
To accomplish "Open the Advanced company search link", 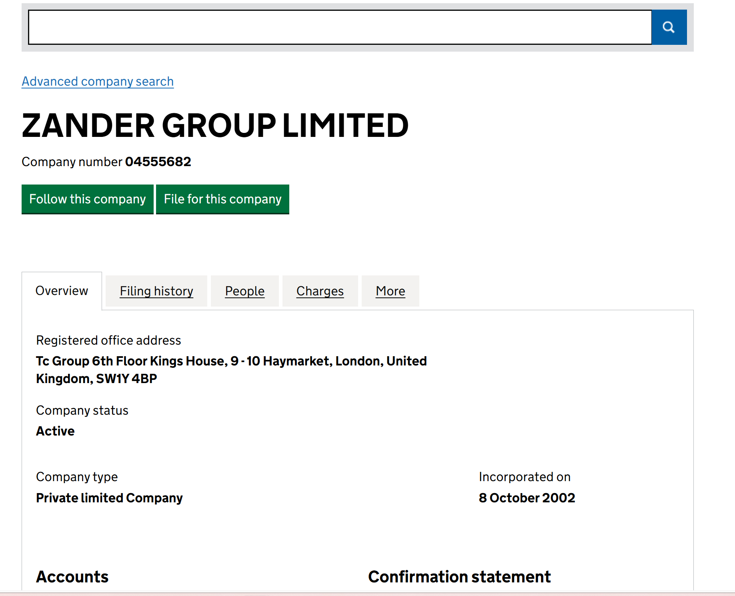I will coord(98,81).
